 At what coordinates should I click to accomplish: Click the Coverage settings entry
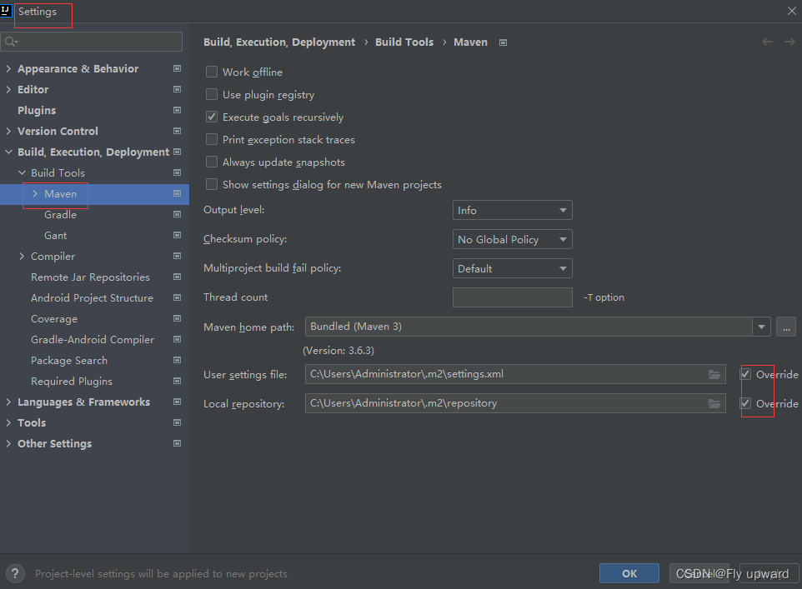[54, 319]
